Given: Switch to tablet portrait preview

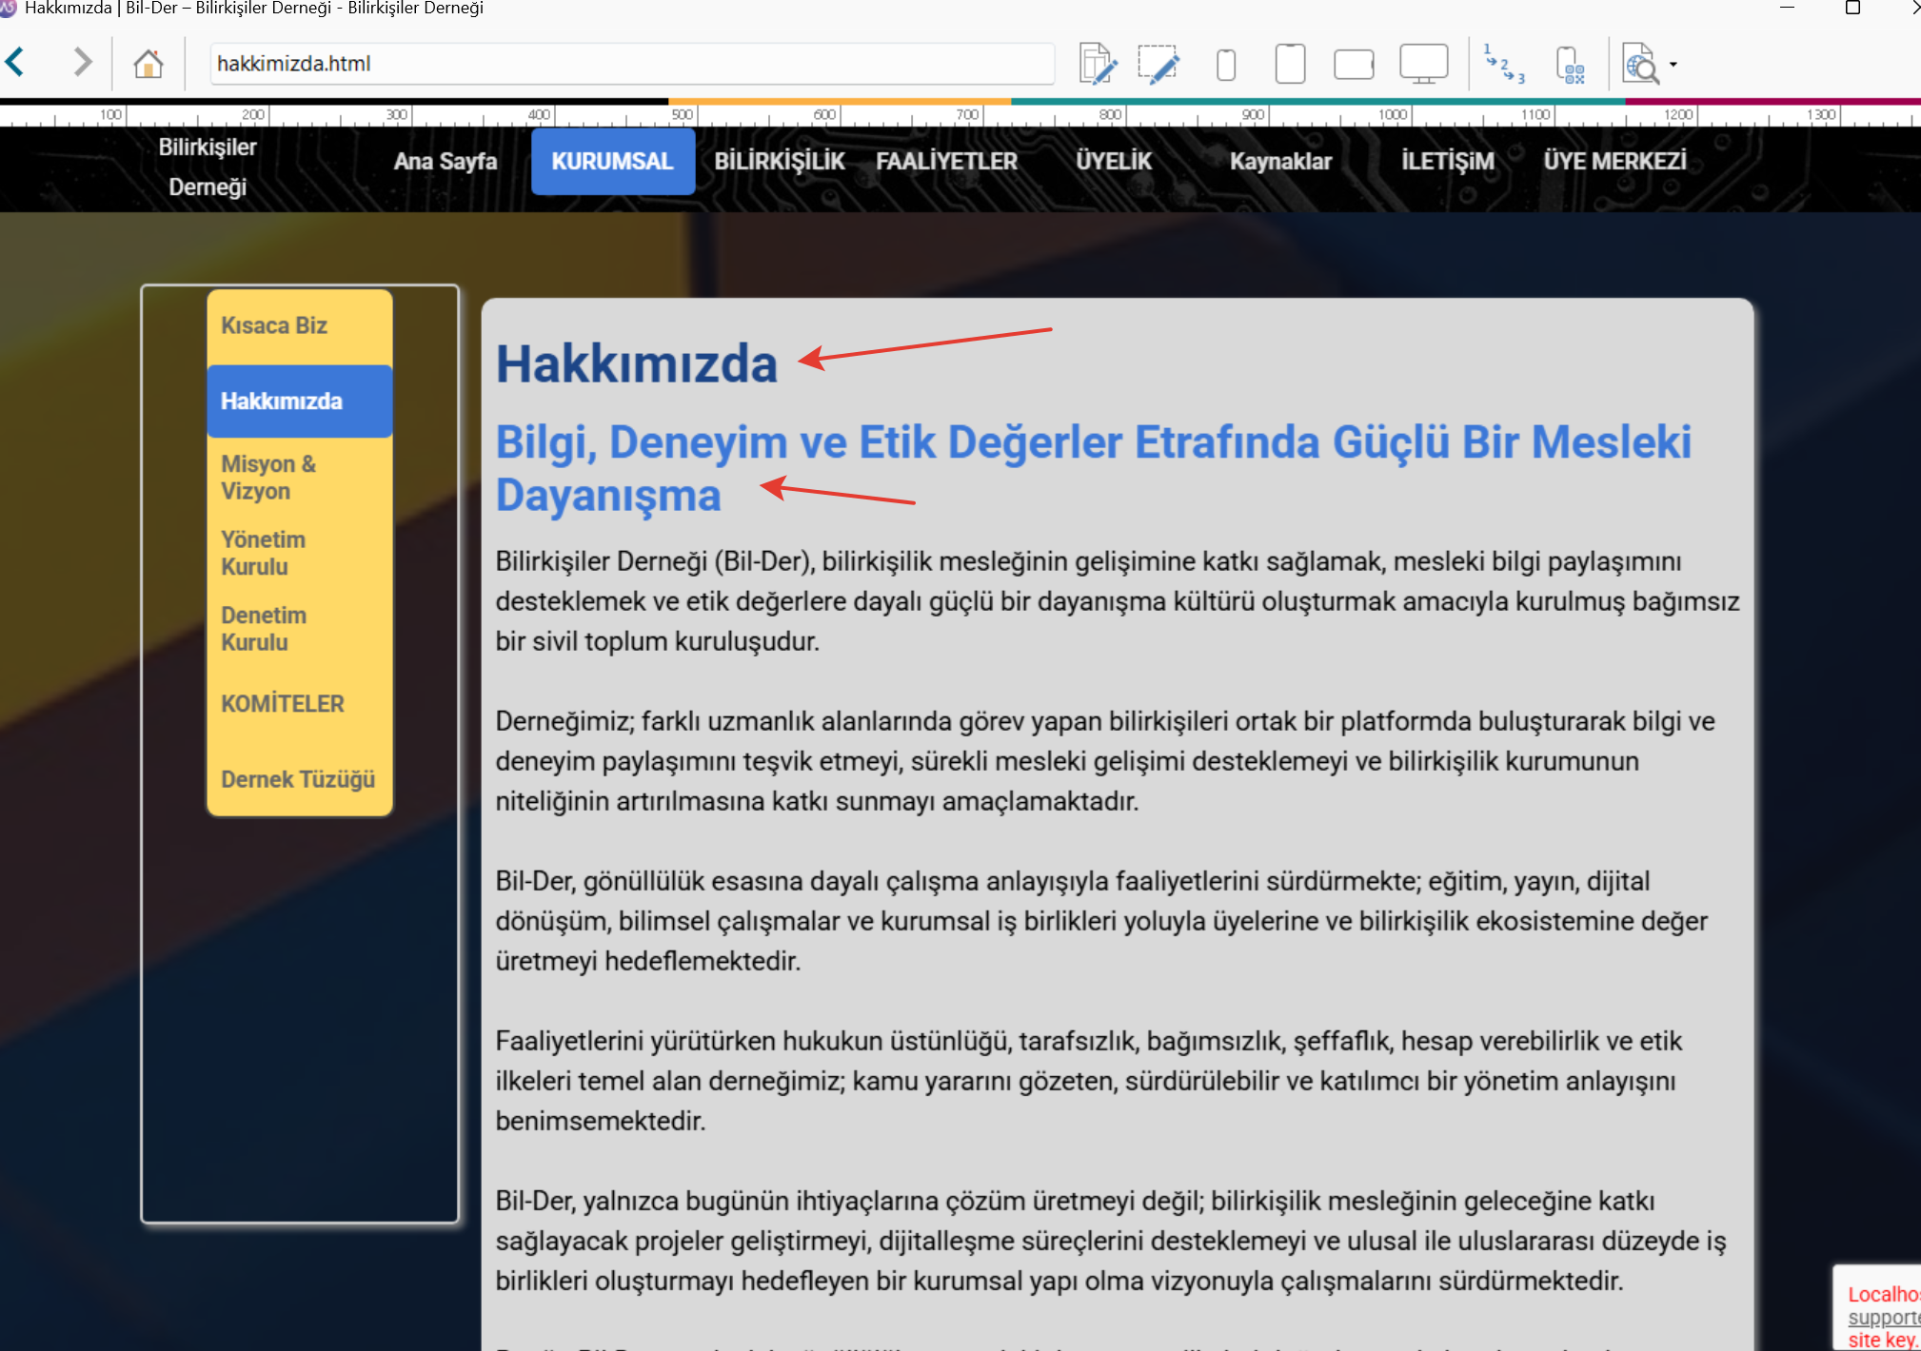Looking at the screenshot, I should coord(1290,64).
